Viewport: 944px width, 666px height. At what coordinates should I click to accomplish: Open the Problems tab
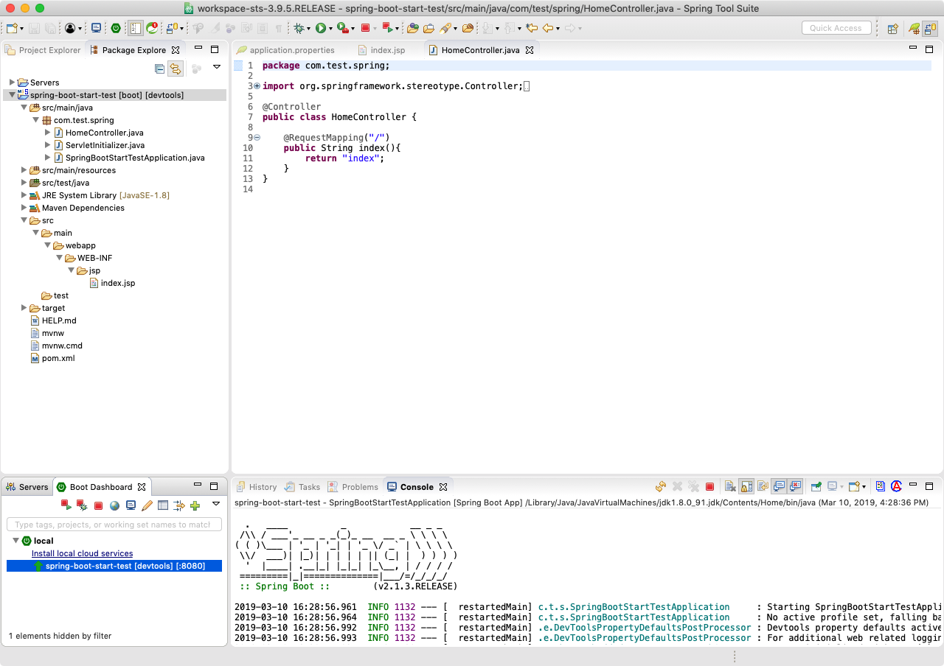tap(359, 487)
